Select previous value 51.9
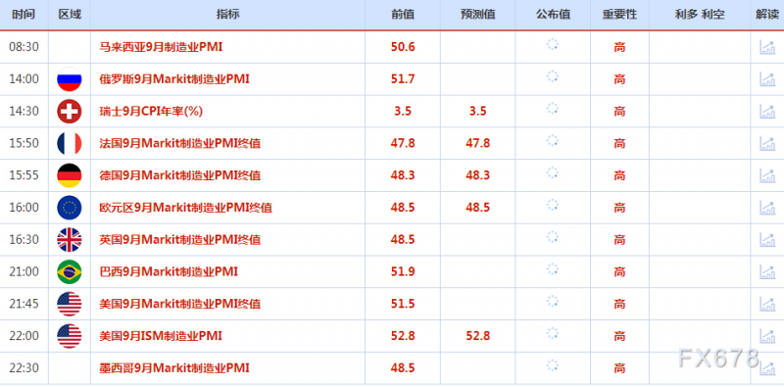 (x=403, y=271)
